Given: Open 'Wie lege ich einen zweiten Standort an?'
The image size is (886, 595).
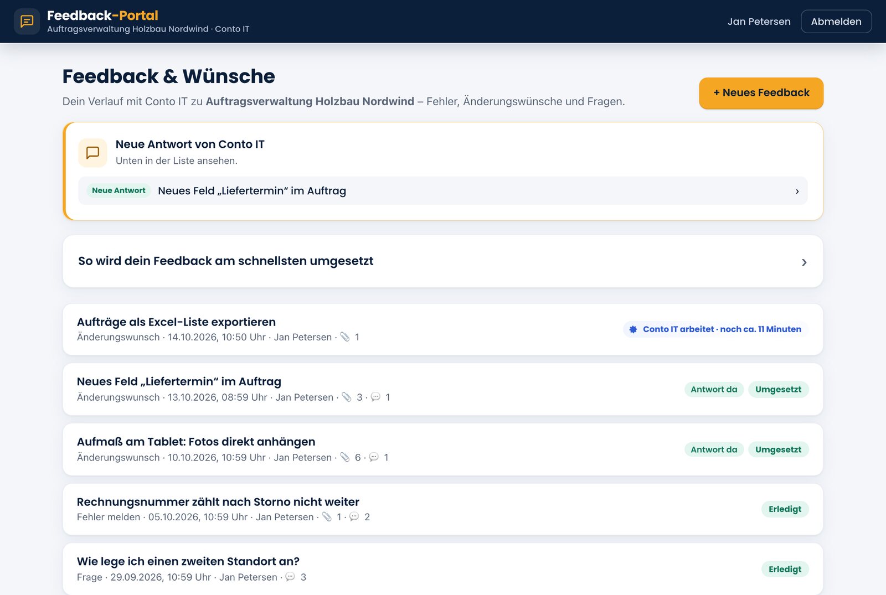Looking at the screenshot, I should coord(443,569).
